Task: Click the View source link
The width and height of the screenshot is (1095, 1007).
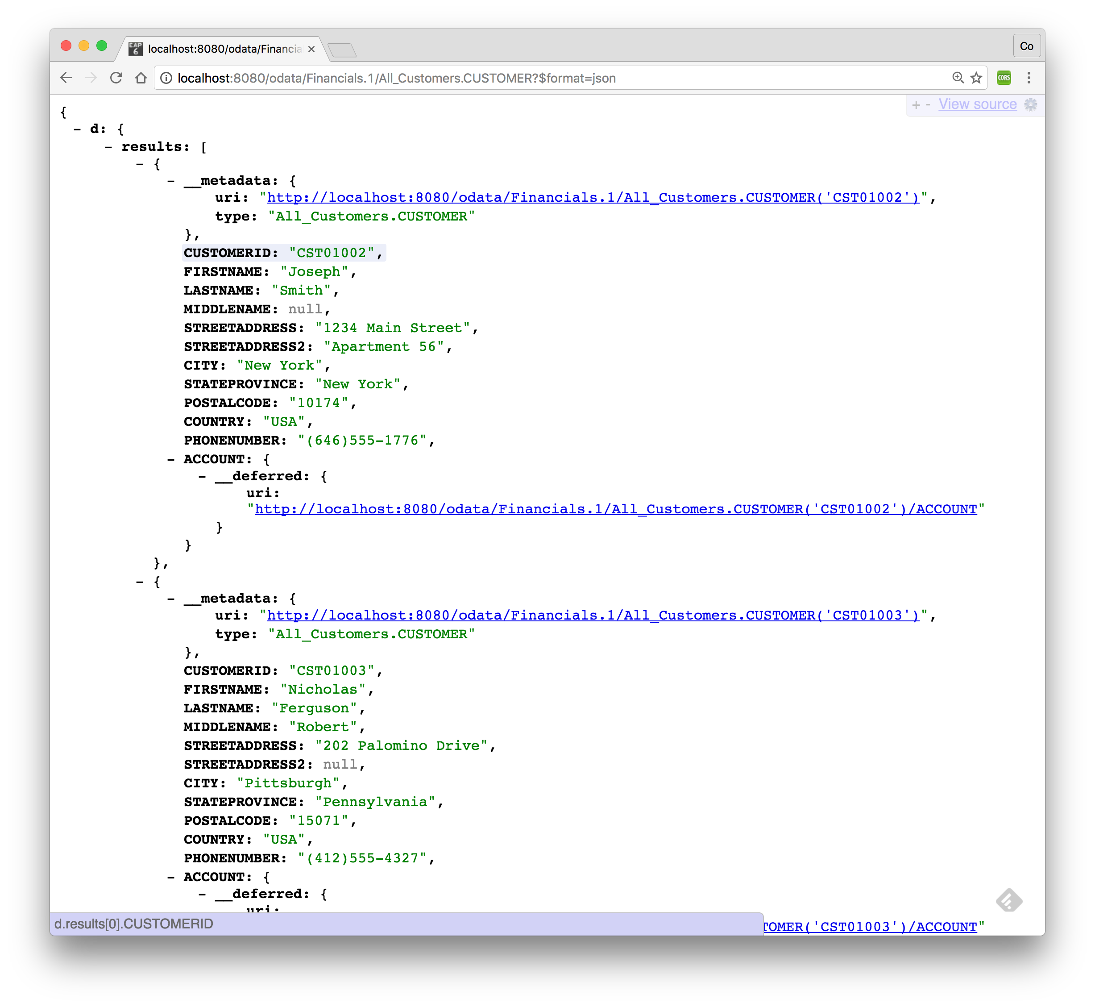Action: [x=978, y=104]
